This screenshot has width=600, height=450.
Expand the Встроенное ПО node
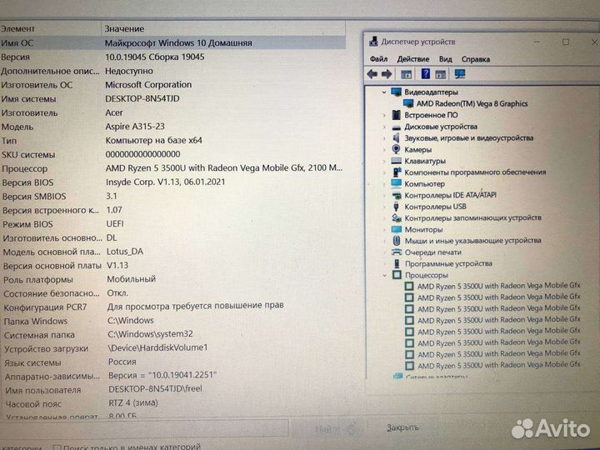click(x=384, y=115)
